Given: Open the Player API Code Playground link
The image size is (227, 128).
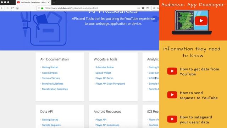Looking at the screenshot, I should point(110,84).
